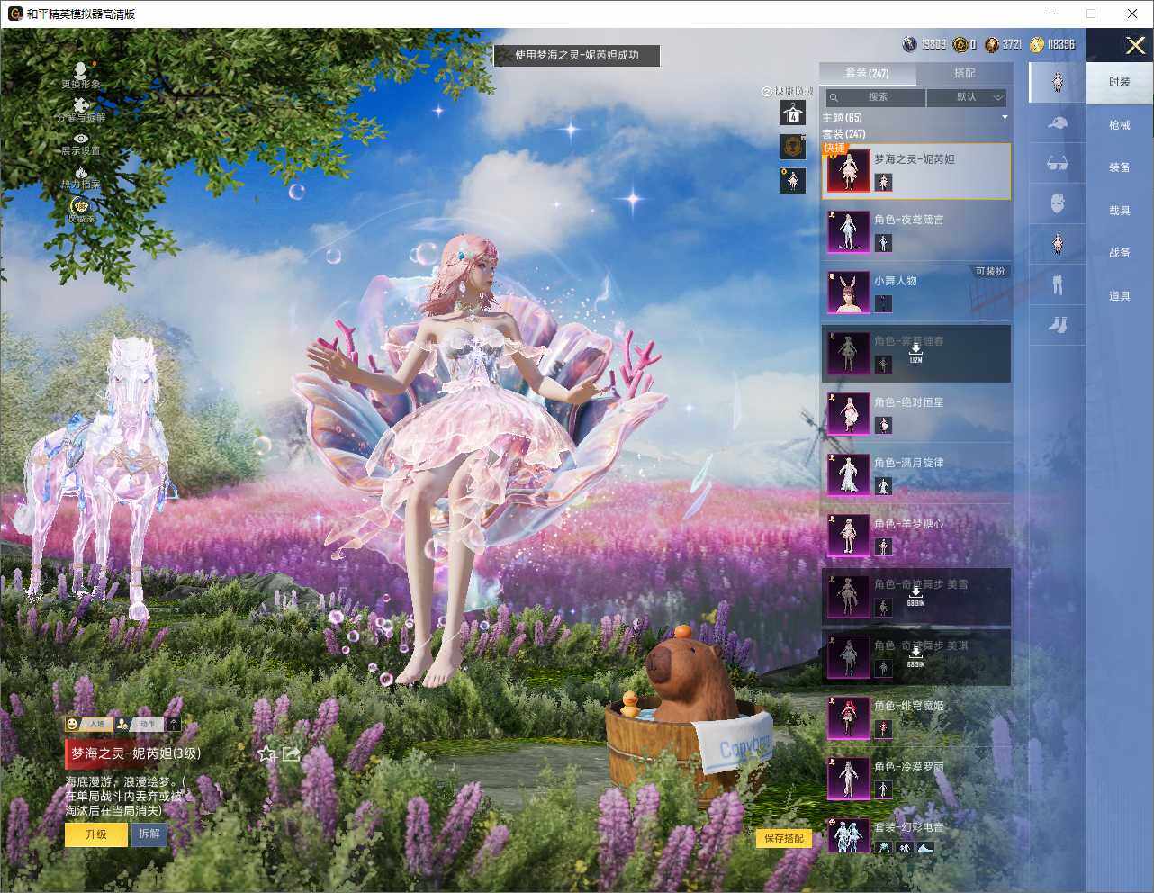Viewport: 1154px width, 893px height.
Task: Download the 角色-奇迹舞步 美雪 outfit
Action: pyautogui.click(x=915, y=596)
